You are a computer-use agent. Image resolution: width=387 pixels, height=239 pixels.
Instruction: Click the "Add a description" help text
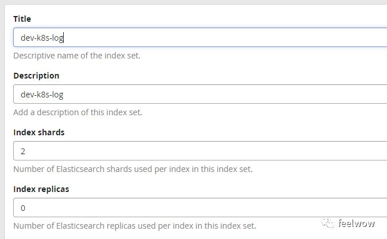78,112
